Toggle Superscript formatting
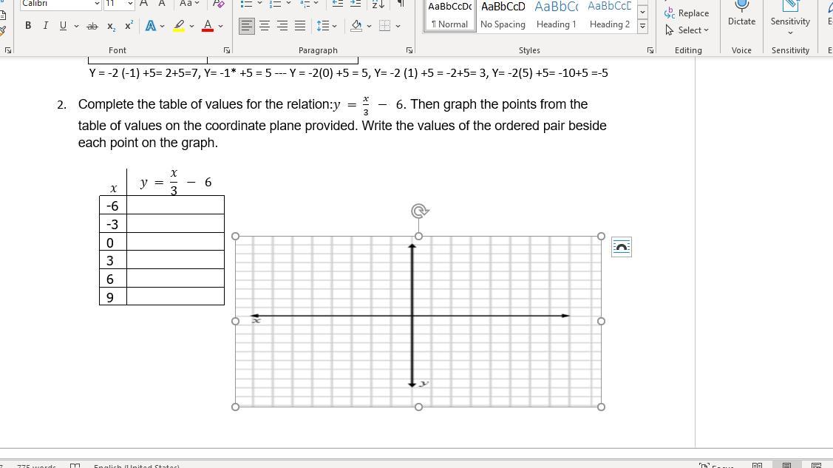The image size is (833, 468). click(129, 25)
